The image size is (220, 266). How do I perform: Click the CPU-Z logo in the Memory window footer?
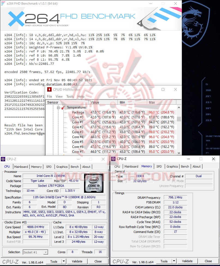click(121, 261)
